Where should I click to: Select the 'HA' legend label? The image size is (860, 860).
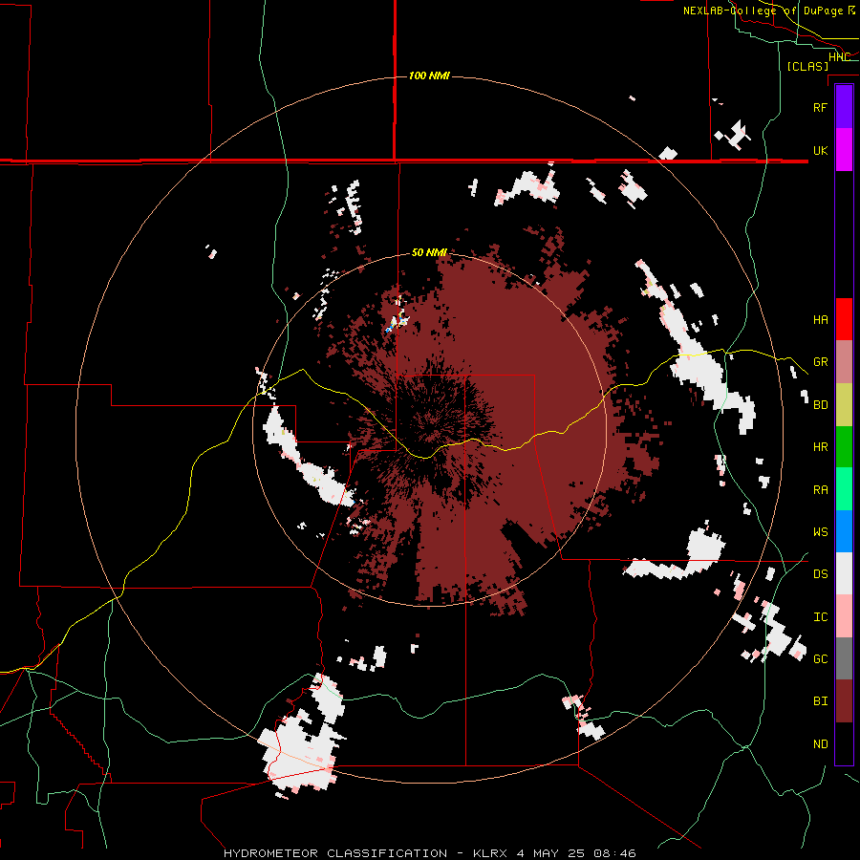(x=820, y=320)
